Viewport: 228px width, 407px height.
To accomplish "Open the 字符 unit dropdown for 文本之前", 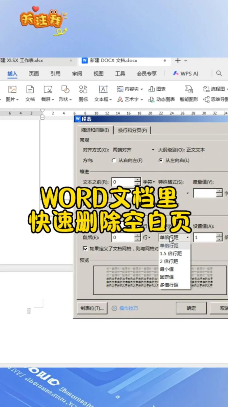I will [149, 182].
